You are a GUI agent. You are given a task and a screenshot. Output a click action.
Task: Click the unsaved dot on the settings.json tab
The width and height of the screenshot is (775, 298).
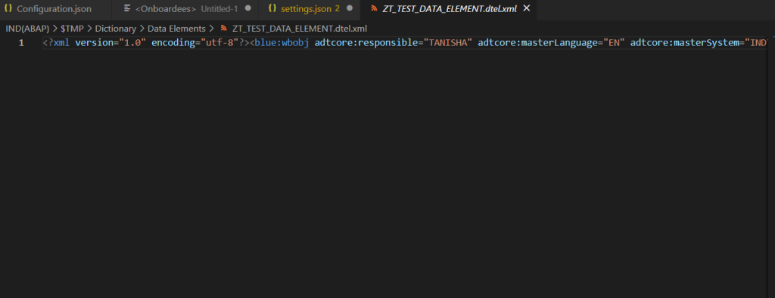pos(350,8)
